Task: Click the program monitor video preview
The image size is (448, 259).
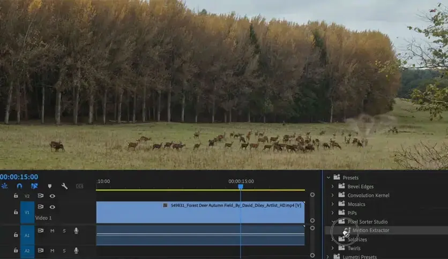Action: pos(224,85)
